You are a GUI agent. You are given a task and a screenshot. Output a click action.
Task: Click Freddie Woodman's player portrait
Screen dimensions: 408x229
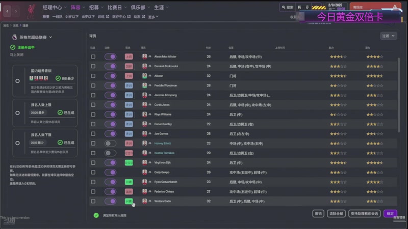coord(144,85)
